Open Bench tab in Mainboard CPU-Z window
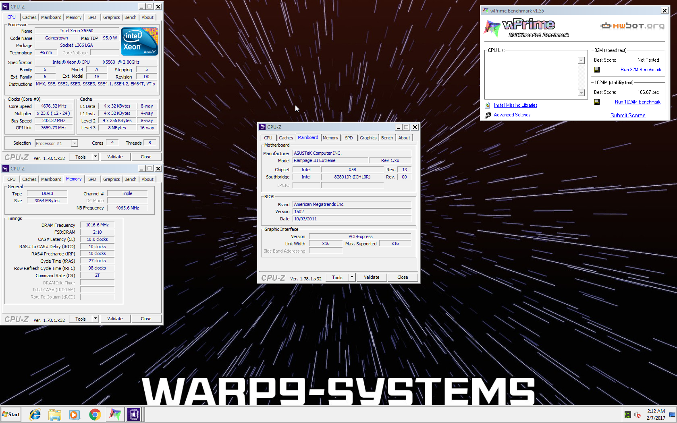The width and height of the screenshot is (677, 423). pos(387,138)
